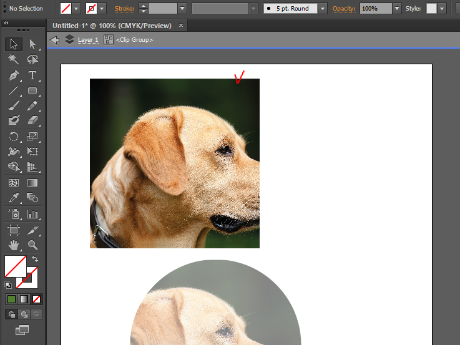This screenshot has height=345, width=460.
Task: Select the Blob Brush tool
Action: [x=14, y=120]
